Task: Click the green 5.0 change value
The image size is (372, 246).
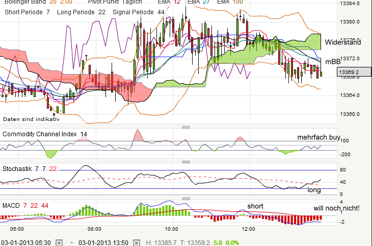Action: tap(218, 242)
